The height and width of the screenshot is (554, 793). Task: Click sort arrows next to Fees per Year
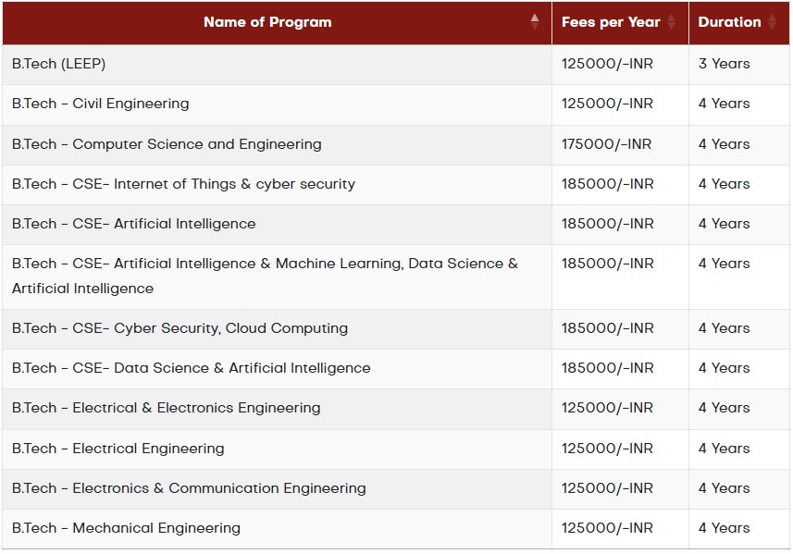pos(671,22)
